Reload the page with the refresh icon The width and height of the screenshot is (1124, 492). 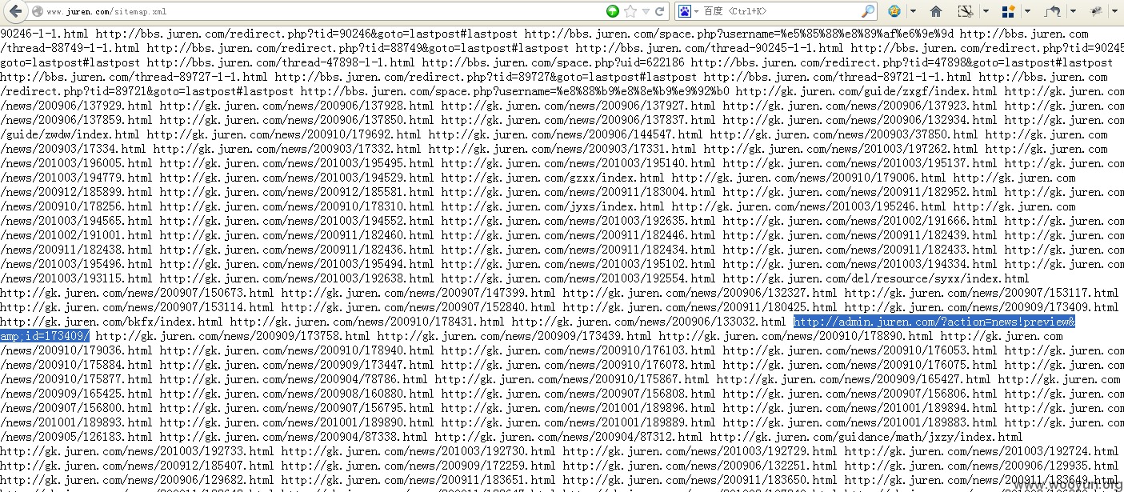tap(660, 11)
